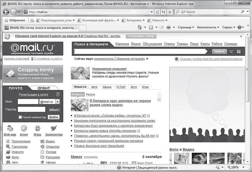Click the add-to-favorites-bar star icon
The height and width of the screenshot is (172, 252).
32,20
